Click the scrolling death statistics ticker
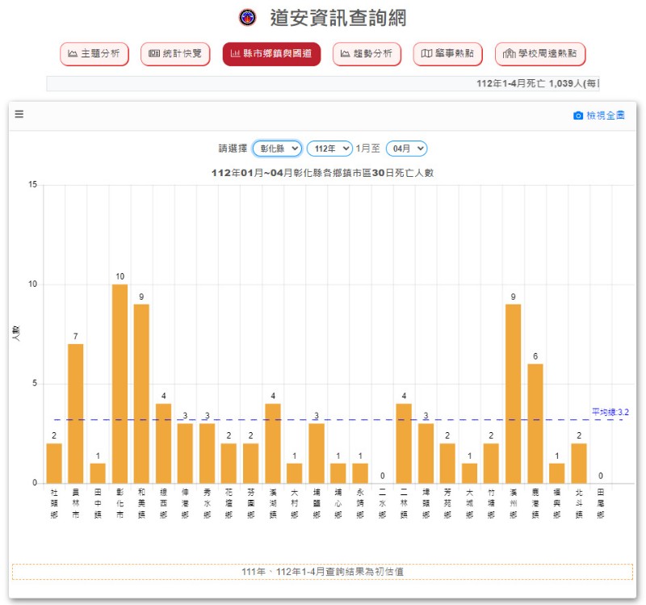This screenshot has height=605, width=646. (323, 84)
